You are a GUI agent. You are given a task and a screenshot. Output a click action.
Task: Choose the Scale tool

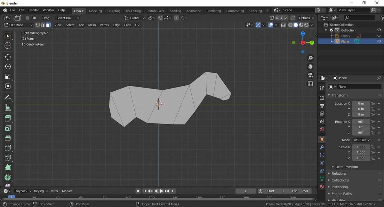pos(8,76)
